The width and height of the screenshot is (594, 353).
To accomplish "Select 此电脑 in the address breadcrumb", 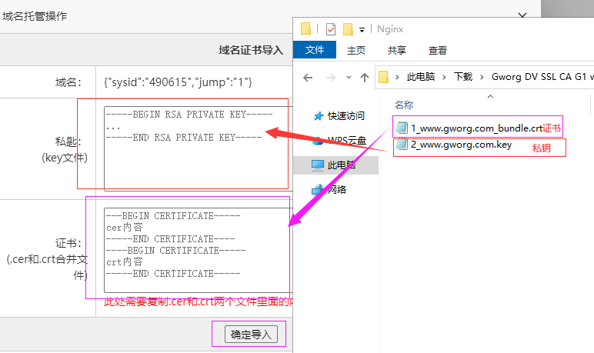I will pos(421,77).
